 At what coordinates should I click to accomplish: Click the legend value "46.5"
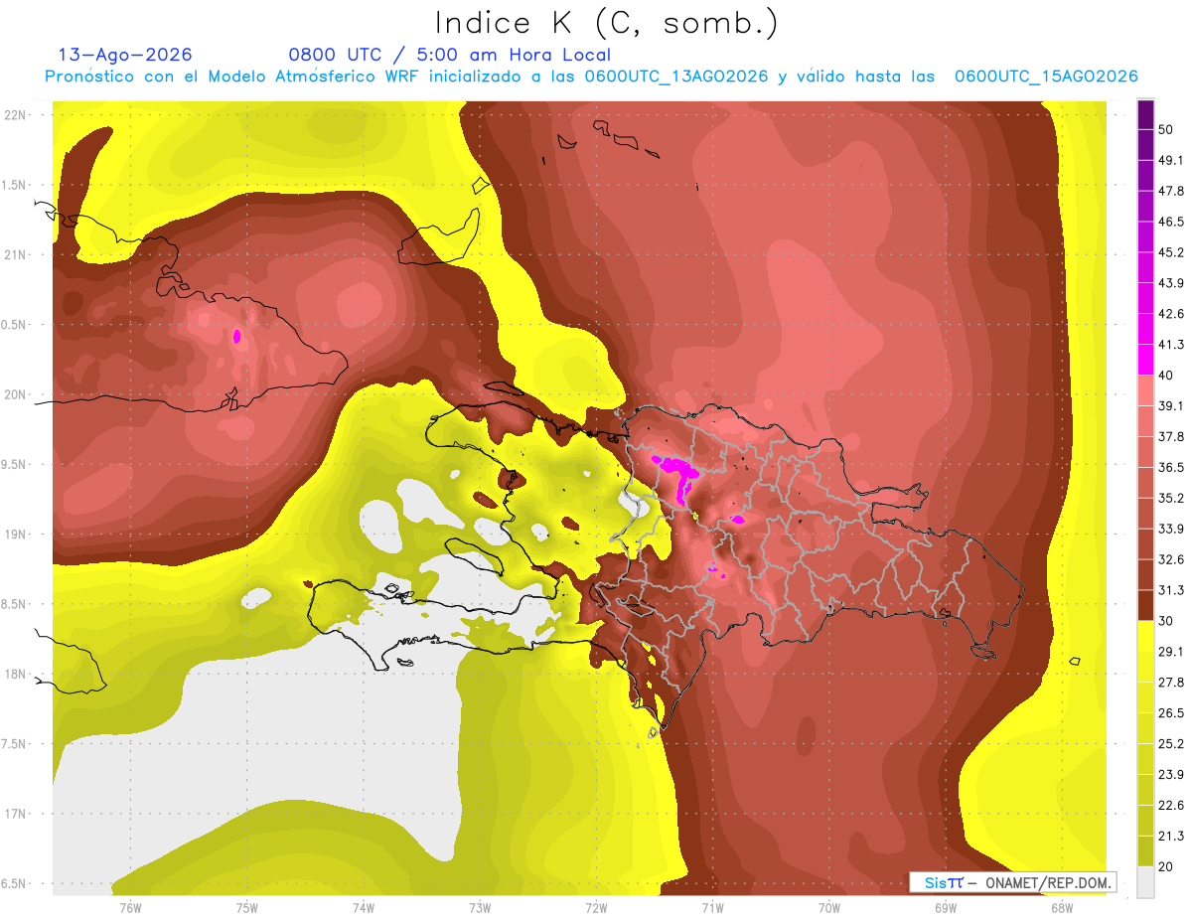(1171, 222)
